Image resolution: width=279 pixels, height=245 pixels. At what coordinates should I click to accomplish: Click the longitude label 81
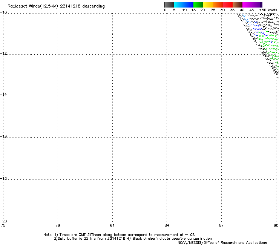112,225
